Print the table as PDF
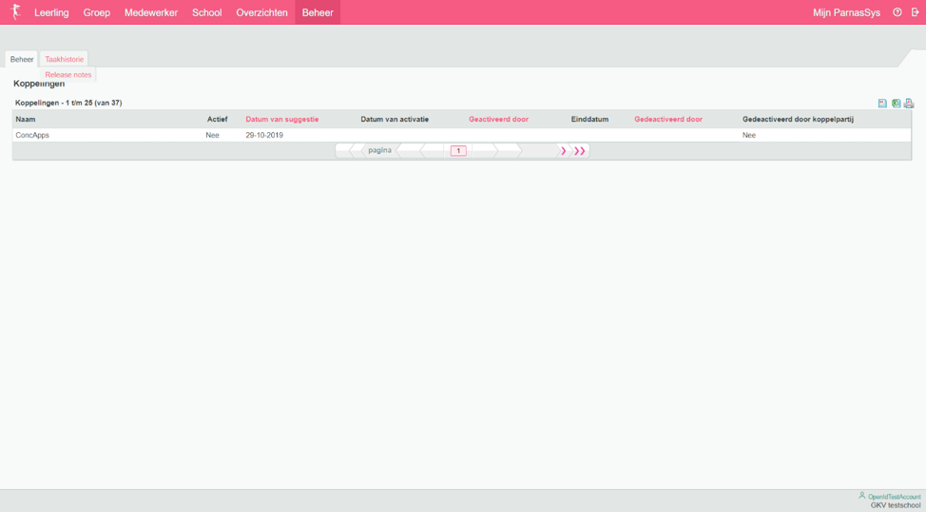Viewport: 926px width, 512px height. click(x=909, y=104)
